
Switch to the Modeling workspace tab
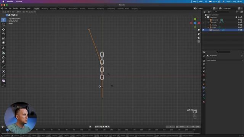45,9
